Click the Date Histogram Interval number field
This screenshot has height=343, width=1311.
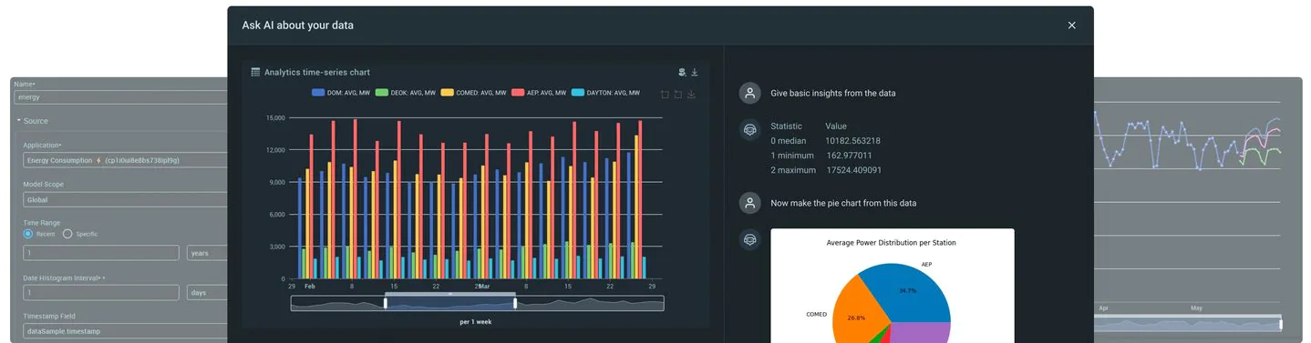tap(101, 293)
